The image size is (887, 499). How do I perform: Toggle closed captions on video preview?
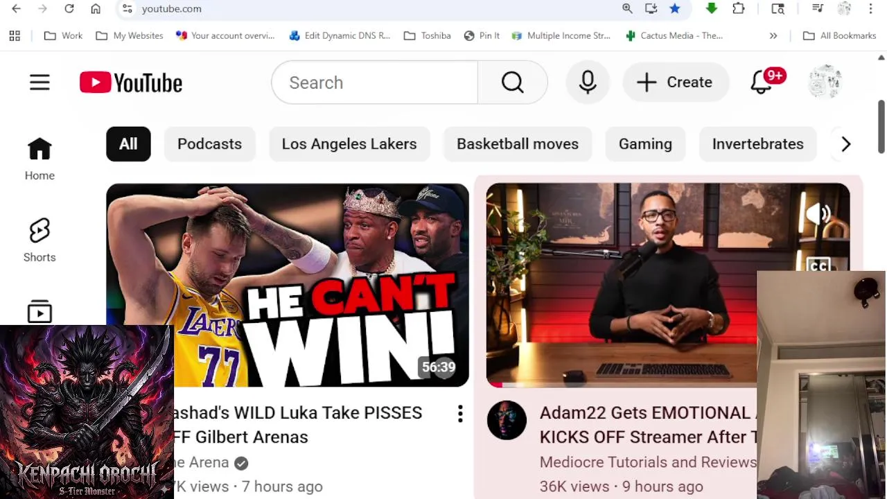click(x=818, y=265)
